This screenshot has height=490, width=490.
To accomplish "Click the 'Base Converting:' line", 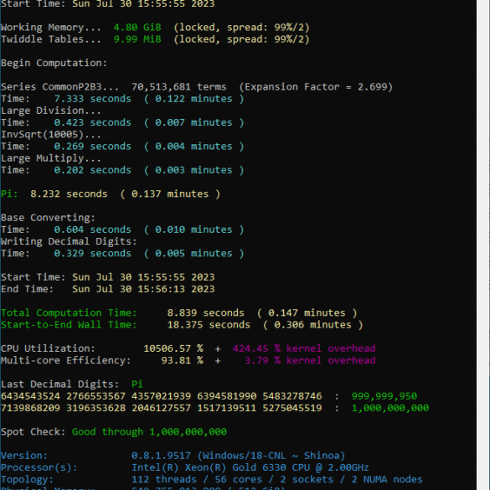I will click(48, 218).
